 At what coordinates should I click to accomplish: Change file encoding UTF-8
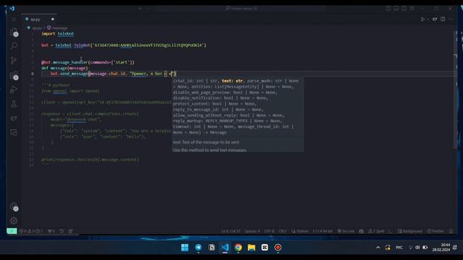tap(269, 231)
